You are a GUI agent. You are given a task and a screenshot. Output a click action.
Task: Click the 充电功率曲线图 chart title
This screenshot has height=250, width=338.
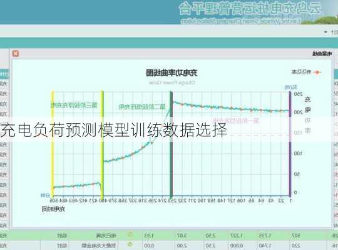click(172, 72)
